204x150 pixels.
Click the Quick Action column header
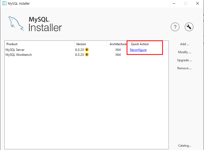(x=145, y=44)
